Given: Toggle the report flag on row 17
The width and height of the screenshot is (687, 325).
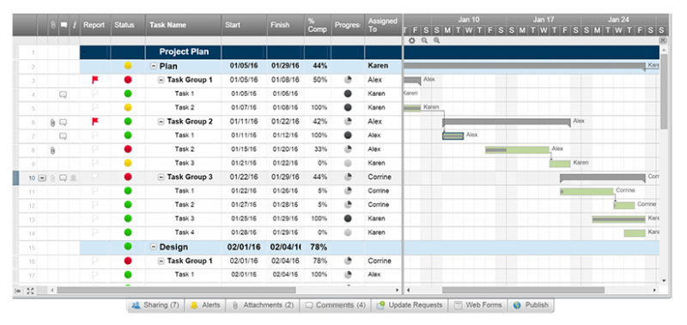Looking at the screenshot, I should [x=94, y=274].
